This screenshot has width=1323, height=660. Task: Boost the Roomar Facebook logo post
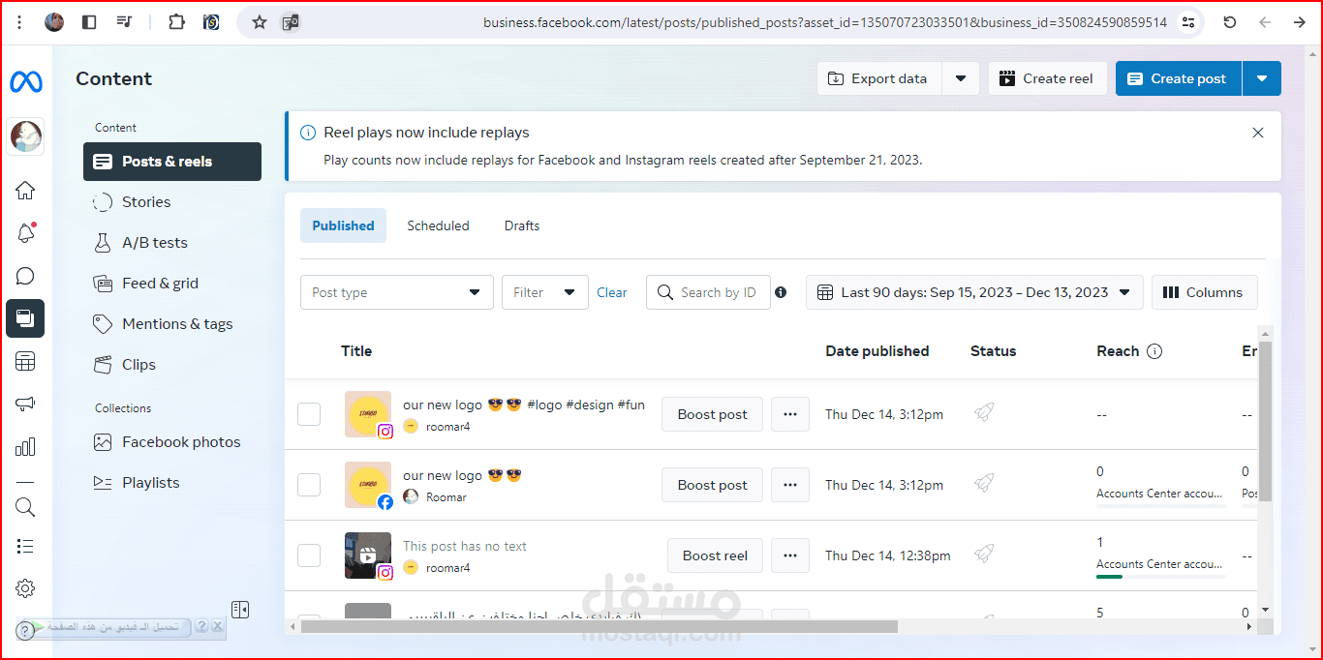(x=712, y=485)
